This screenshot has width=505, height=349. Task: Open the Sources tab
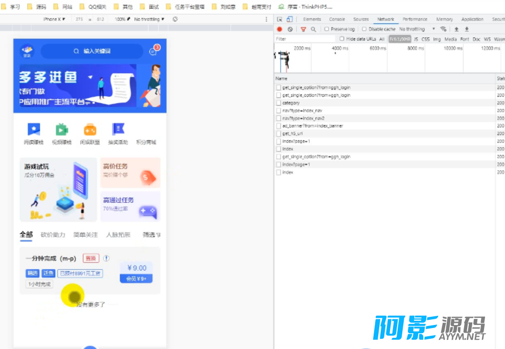[x=361, y=19]
